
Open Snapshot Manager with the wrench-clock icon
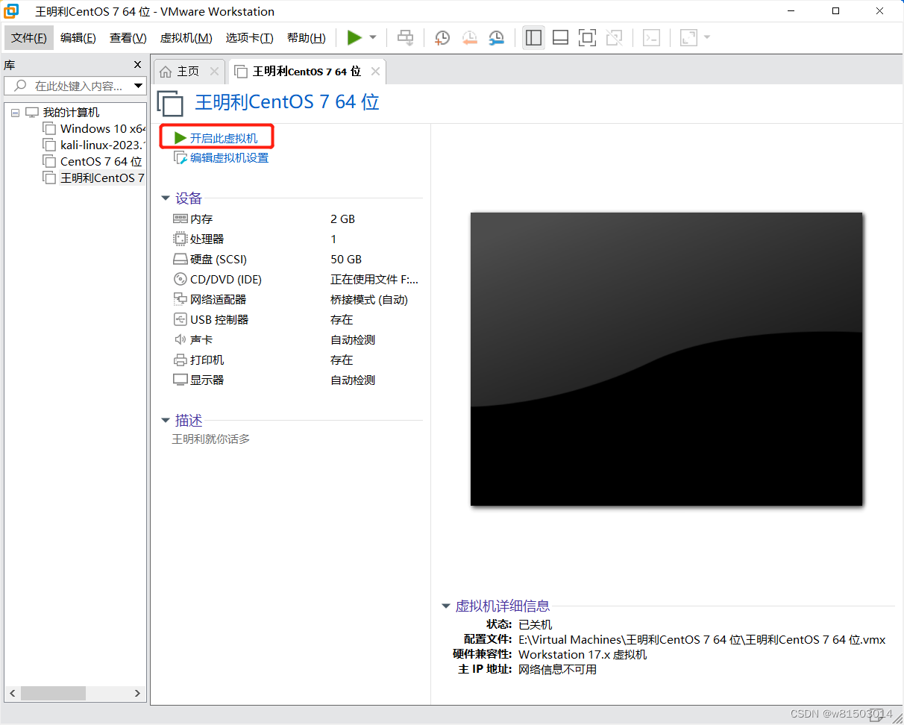coord(496,37)
